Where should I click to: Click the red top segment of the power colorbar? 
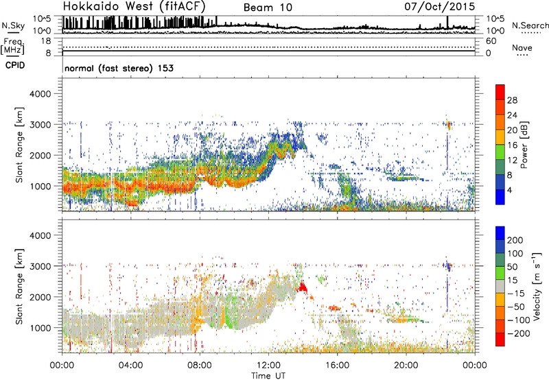pos(500,92)
